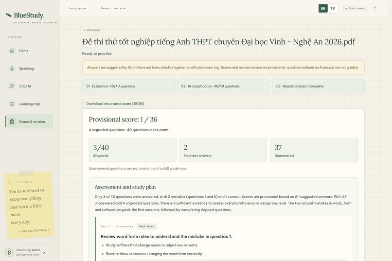Click the AI answers provisional warning banner
Viewport: 392px width, 261px height.
click(223, 68)
